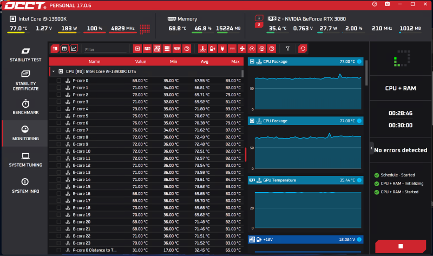
Task: Click the graph panel scrollbar
Action: [366, 73]
